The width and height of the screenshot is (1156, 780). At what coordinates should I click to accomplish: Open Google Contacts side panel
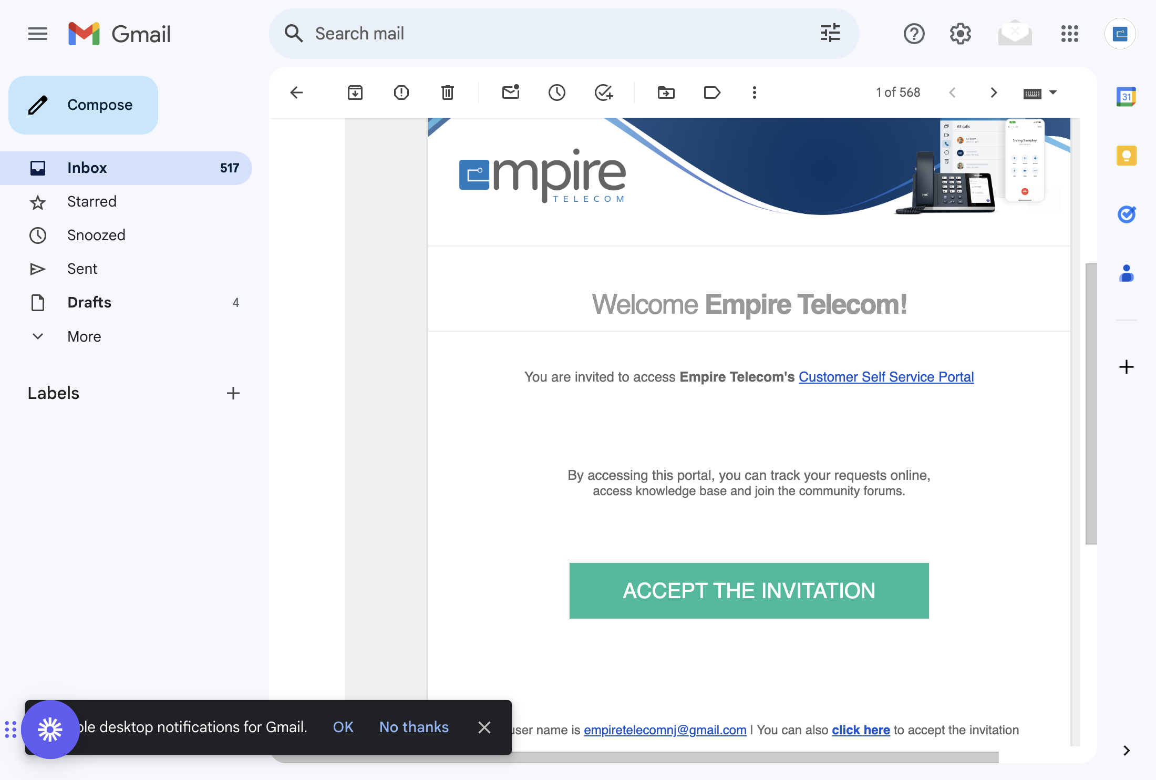[x=1127, y=273]
